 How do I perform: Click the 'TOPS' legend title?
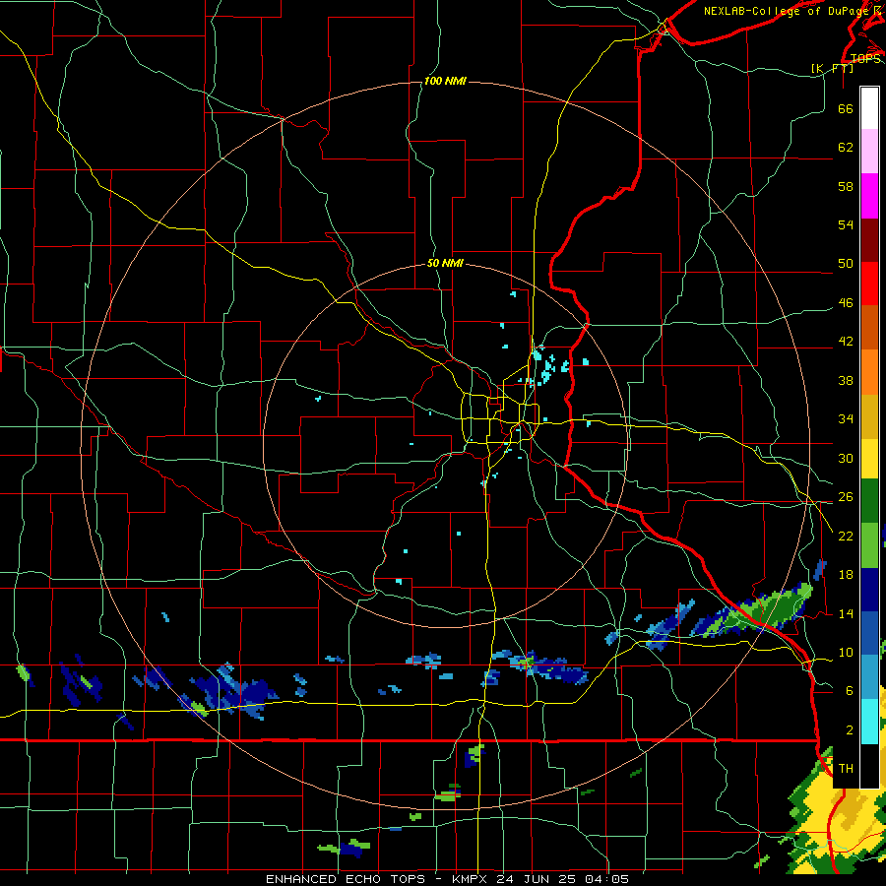click(x=865, y=59)
